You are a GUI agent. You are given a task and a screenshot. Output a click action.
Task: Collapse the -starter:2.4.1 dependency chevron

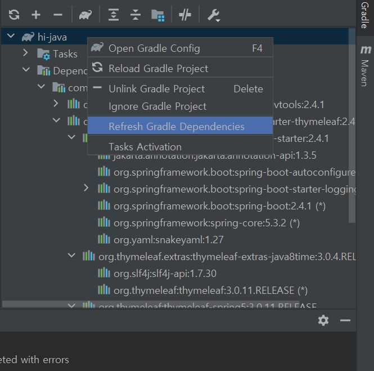pos(71,137)
